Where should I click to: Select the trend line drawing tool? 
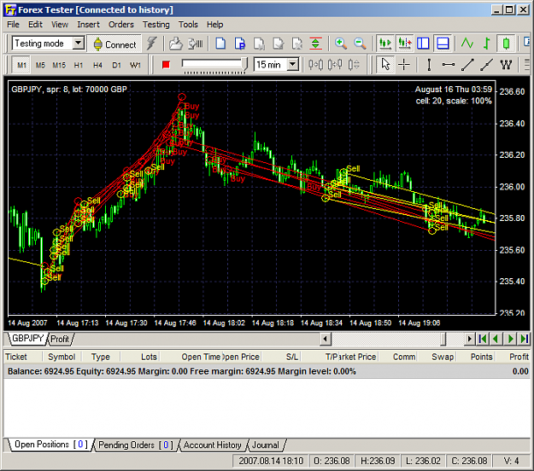coord(467,64)
